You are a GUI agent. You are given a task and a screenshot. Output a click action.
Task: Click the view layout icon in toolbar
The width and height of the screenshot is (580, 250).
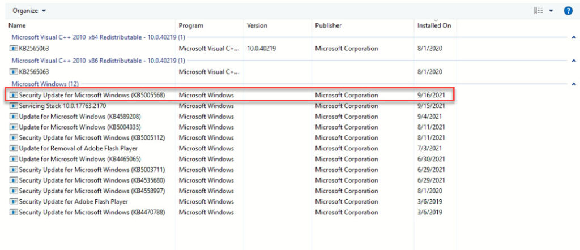[x=538, y=11]
